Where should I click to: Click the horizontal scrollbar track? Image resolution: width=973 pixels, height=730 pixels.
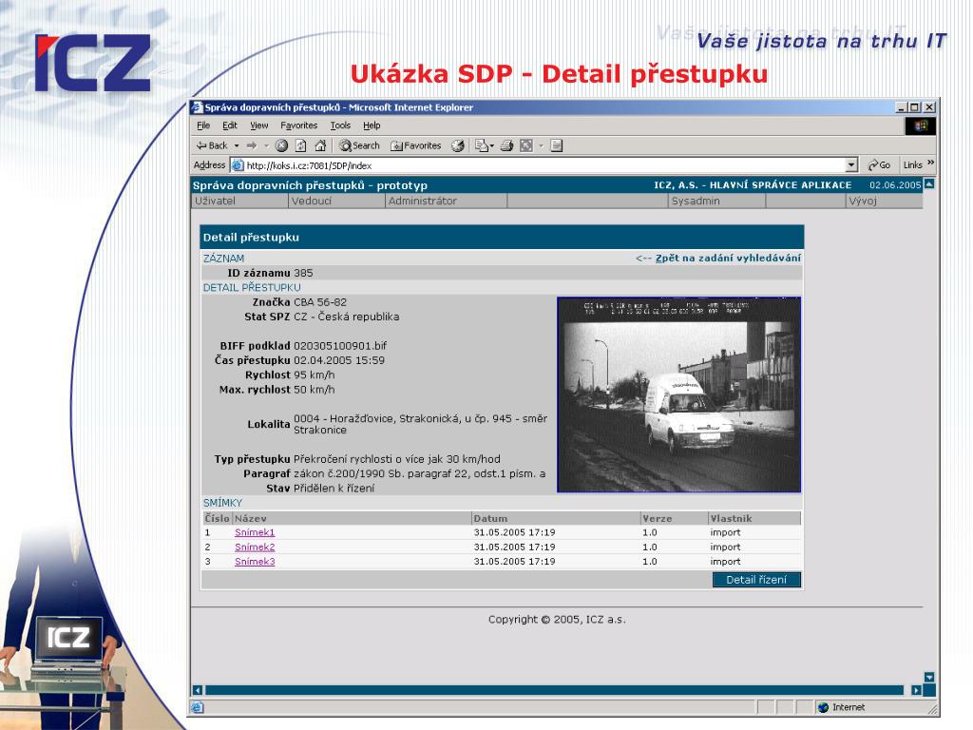[554, 690]
